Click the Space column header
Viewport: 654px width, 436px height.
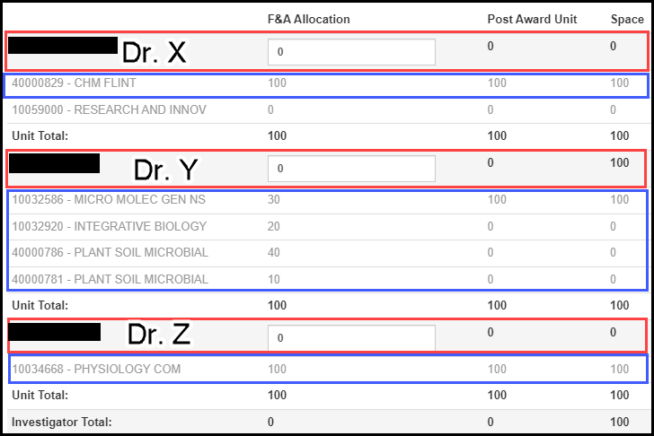pos(627,19)
